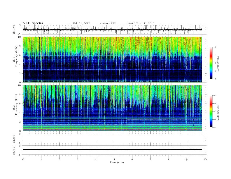Click the ch.1 color bar "log(PSD)(V²/Hz)" label
Screen dimensions: 231x179
(218, 64)
